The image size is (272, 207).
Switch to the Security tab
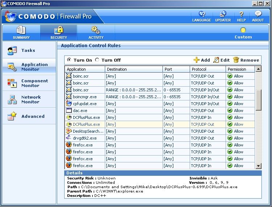pyautogui.click(x=59, y=33)
